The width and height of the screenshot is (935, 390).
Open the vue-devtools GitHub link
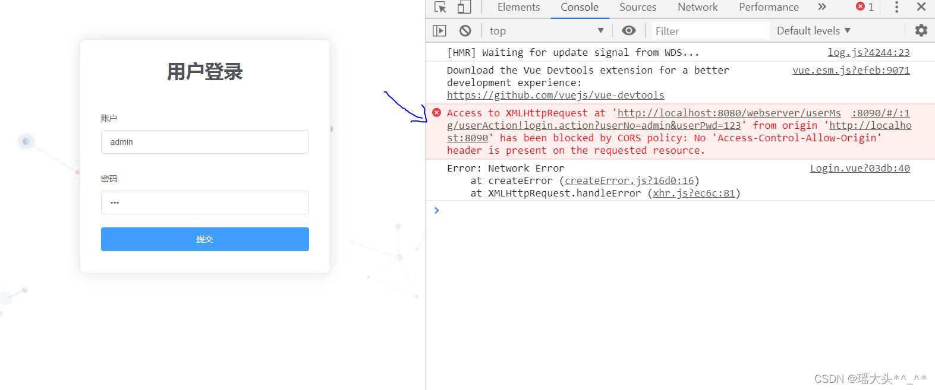coord(556,95)
